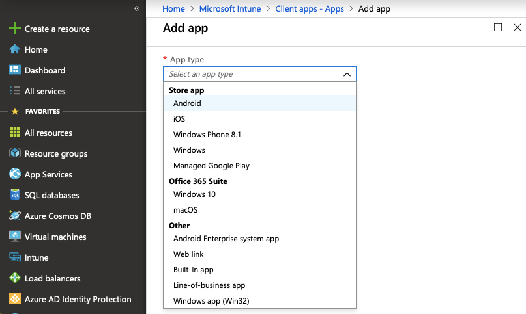Open App Services from favorites
Viewport: 526px width, 314px height.
click(48, 174)
